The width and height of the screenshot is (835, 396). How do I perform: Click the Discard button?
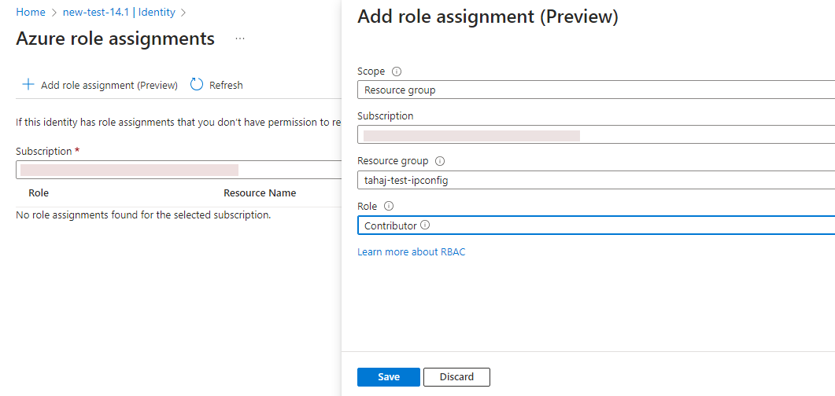457,377
